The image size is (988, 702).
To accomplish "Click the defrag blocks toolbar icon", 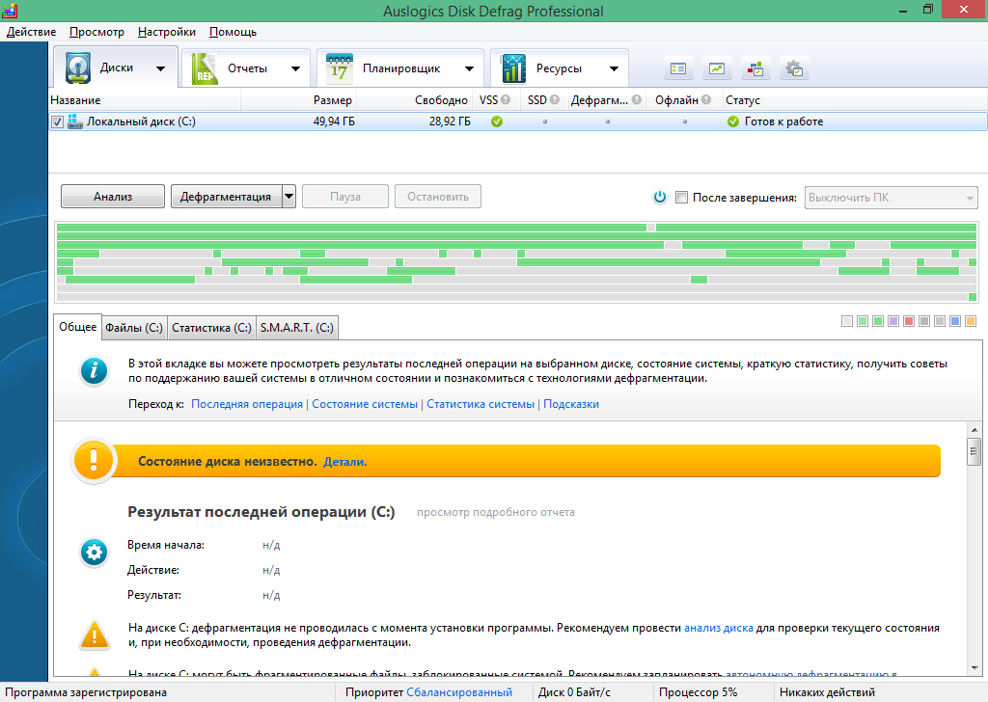I will tap(755, 67).
